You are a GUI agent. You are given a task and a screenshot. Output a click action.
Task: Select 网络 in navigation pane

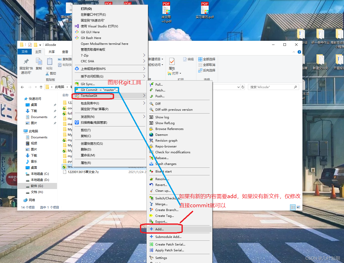[x=32, y=200]
